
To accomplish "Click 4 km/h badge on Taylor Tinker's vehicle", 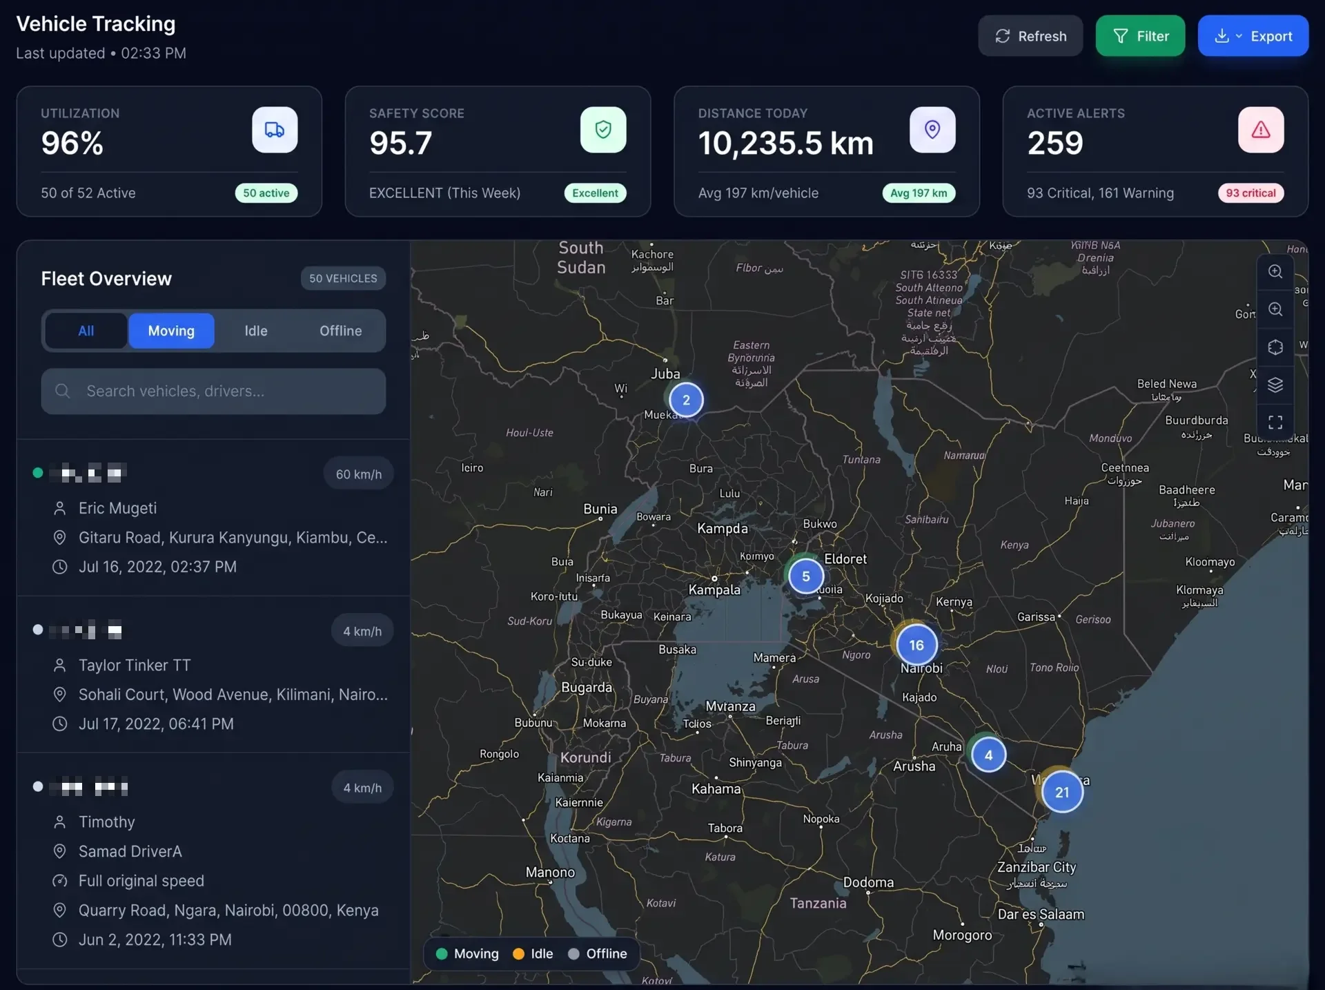I will pyautogui.click(x=362, y=631).
